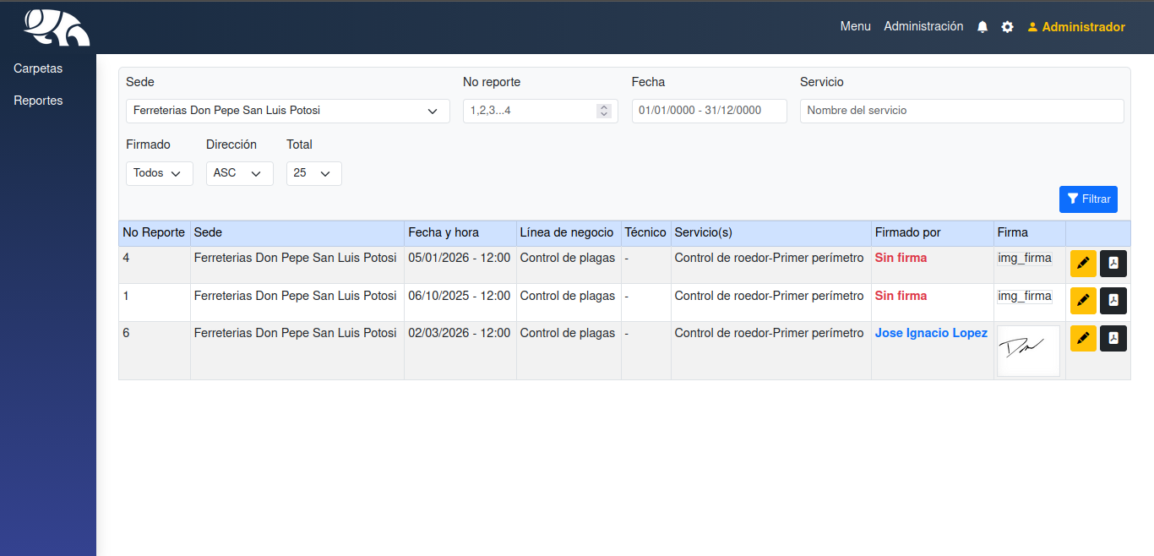Edit report number 6 with pencil icon
Viewport: 1154px width, 556px height.
pyautogui.click(x=1083, y=338)
